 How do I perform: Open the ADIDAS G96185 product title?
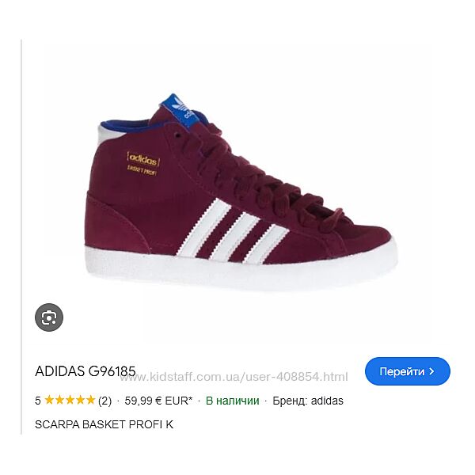pyautogui.click(x=85, y=371)
